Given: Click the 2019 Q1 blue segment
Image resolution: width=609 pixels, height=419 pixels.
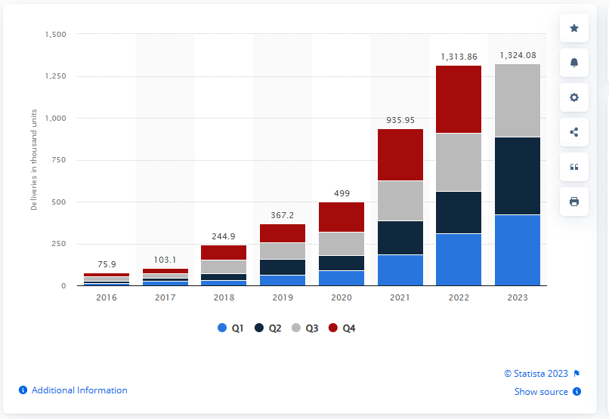Looking at the screenshot, I should (283, 281).
